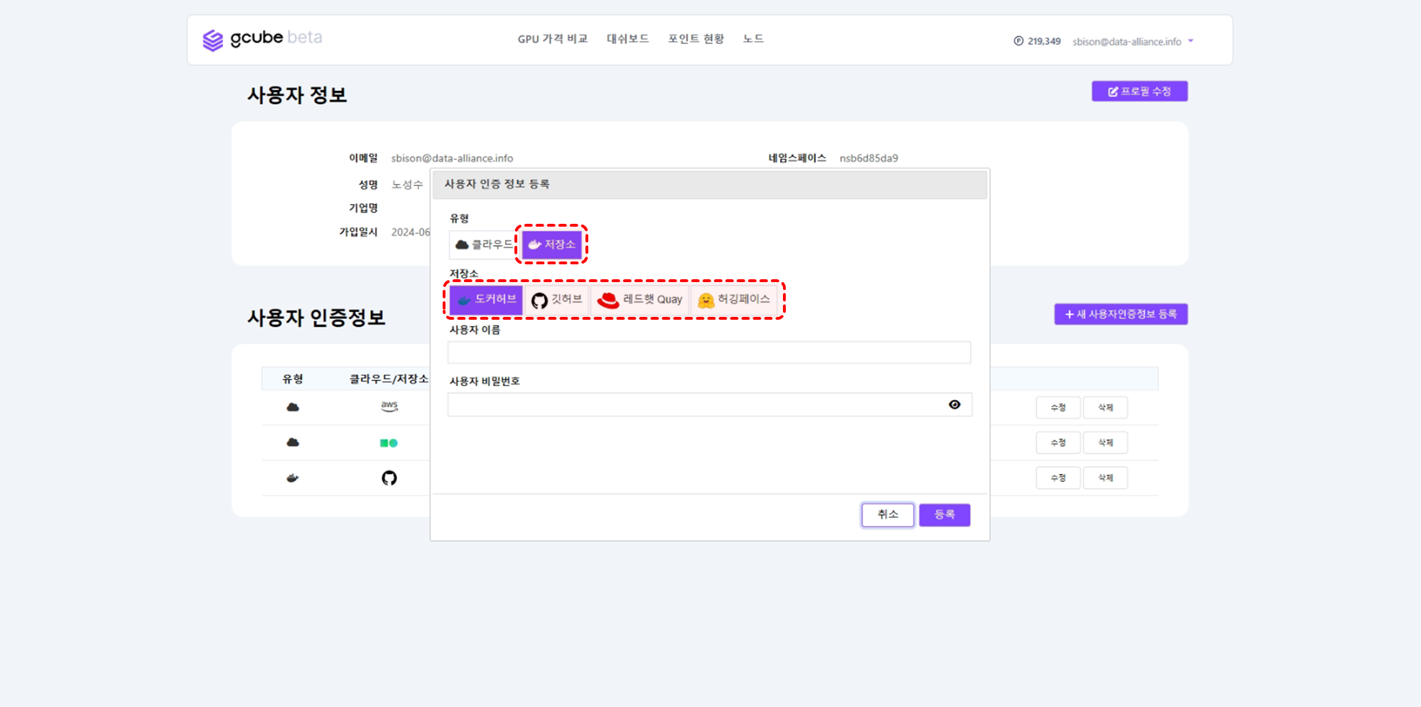
Task: Click the 사용자 인증정보 heading
Action: (316, 318)
